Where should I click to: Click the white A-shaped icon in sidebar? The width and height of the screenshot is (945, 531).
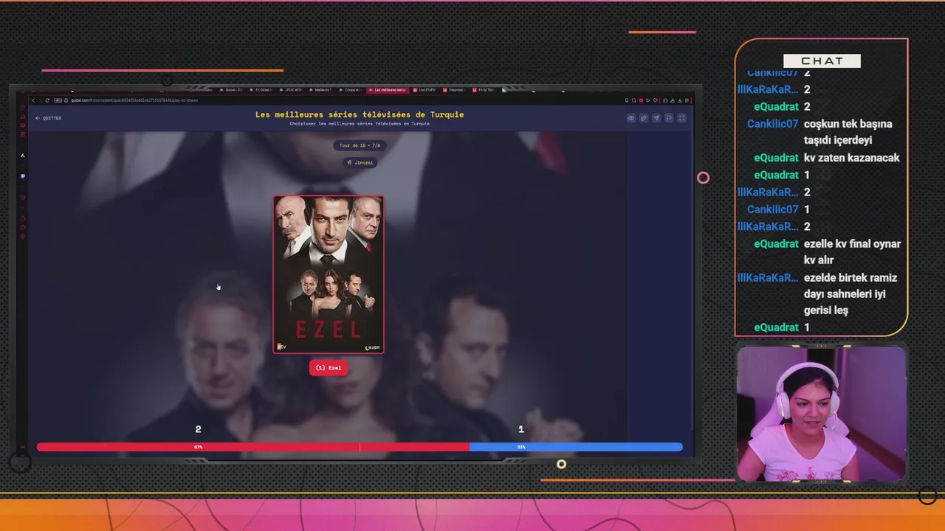pos(23,155)
